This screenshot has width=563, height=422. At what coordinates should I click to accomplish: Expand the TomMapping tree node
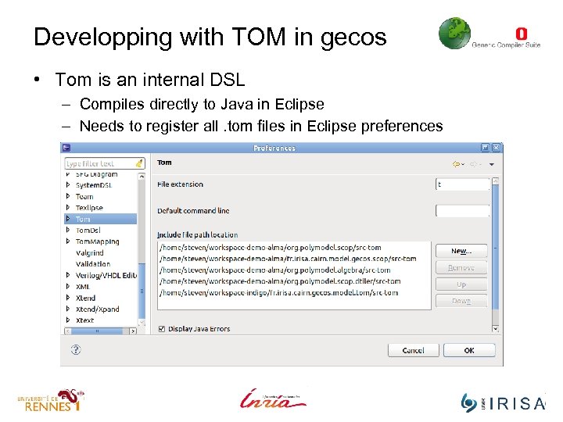tap(68, 241)
